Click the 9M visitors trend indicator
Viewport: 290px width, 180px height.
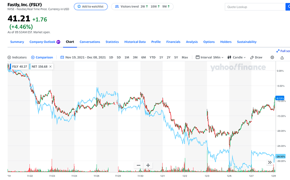[x=166, y=6]
